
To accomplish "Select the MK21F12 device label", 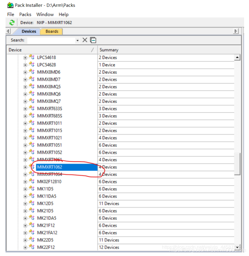I will click(46, 225).
